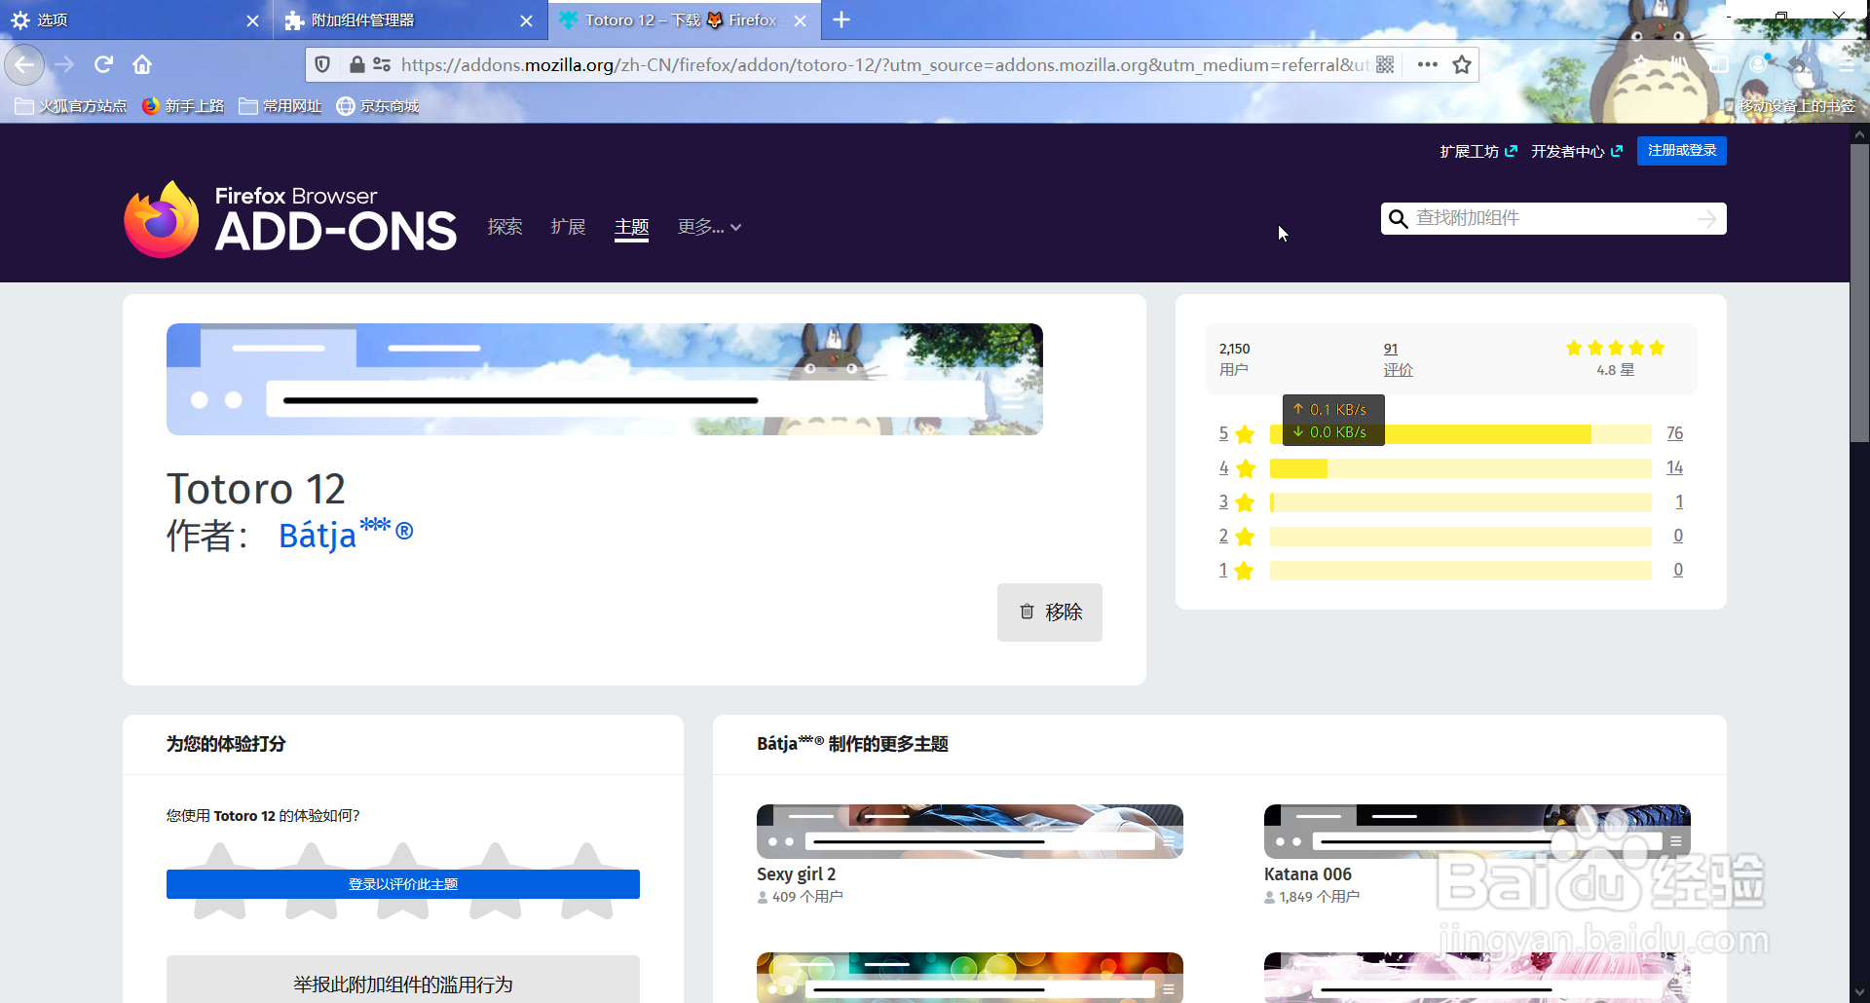Click the 4-star rating bar
This screenshot has width=1870, height=1003.
click(x=1461, y=468)
